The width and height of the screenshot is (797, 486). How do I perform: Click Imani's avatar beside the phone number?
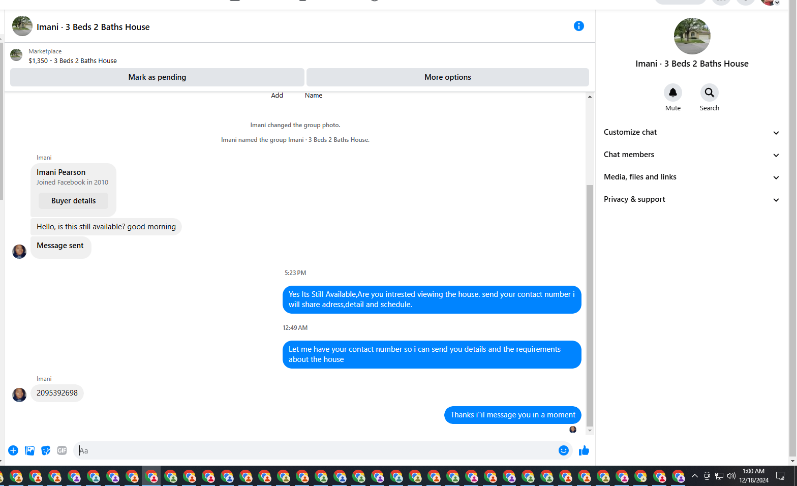pyautogui.click(x=19, y=394)
